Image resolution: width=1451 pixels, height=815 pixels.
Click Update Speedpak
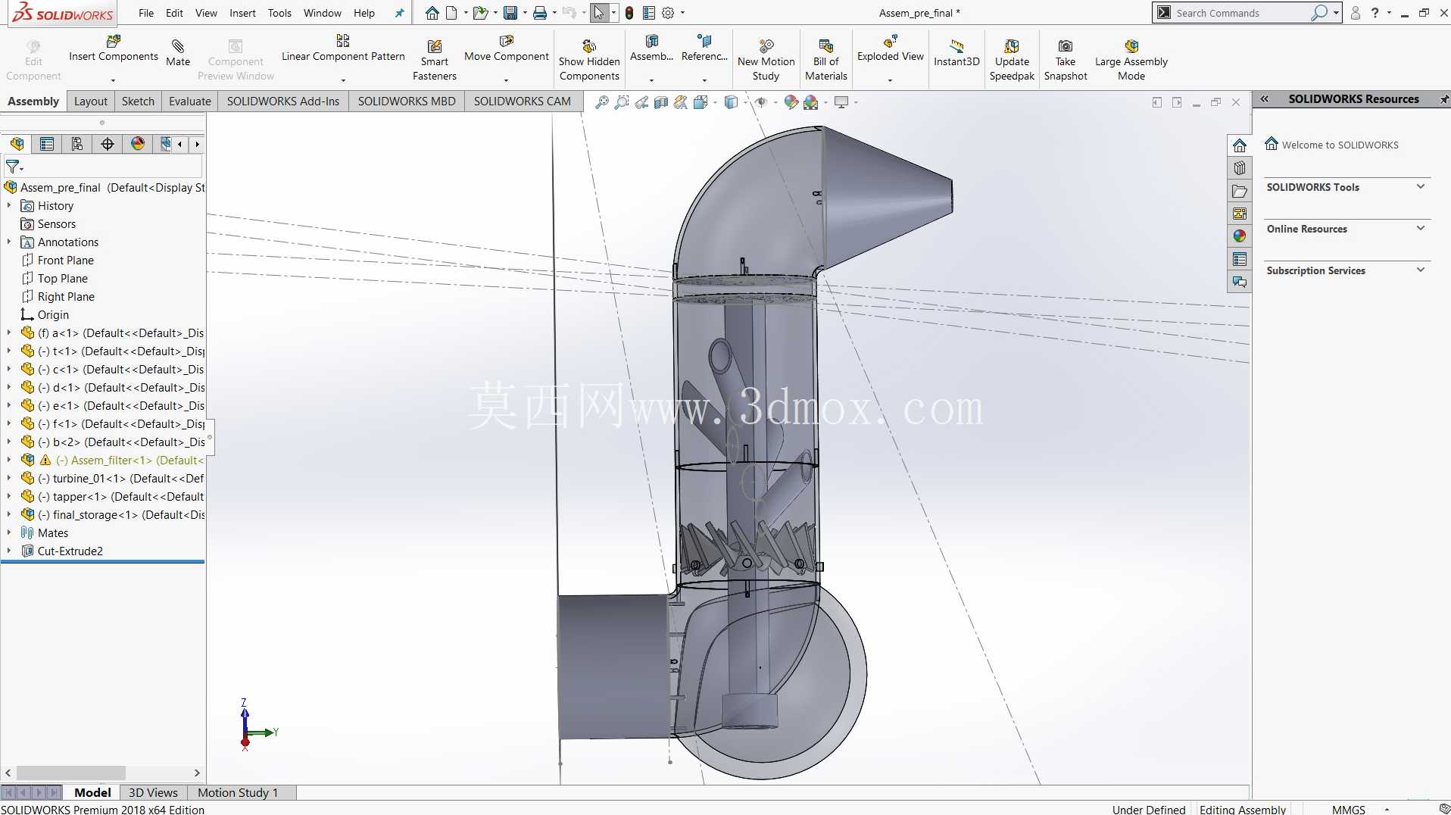pos(1012,60)
